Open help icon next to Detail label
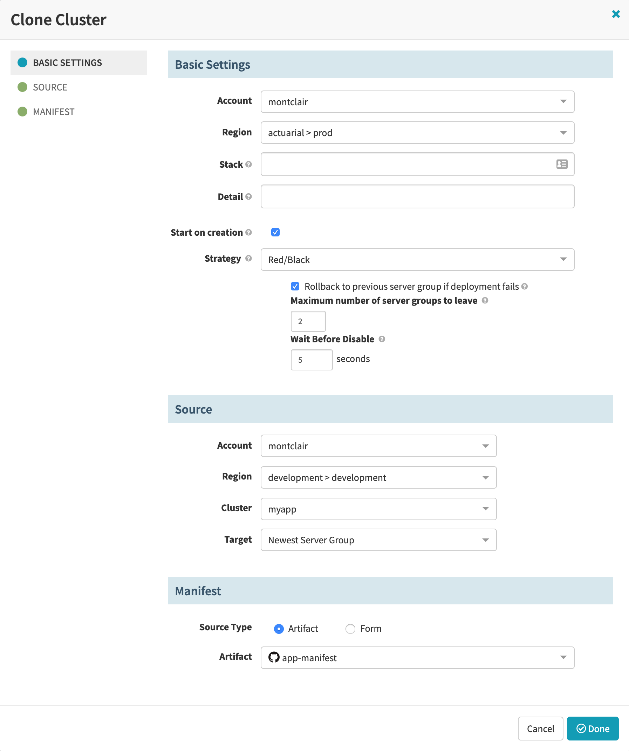 (x=248, y=196)
